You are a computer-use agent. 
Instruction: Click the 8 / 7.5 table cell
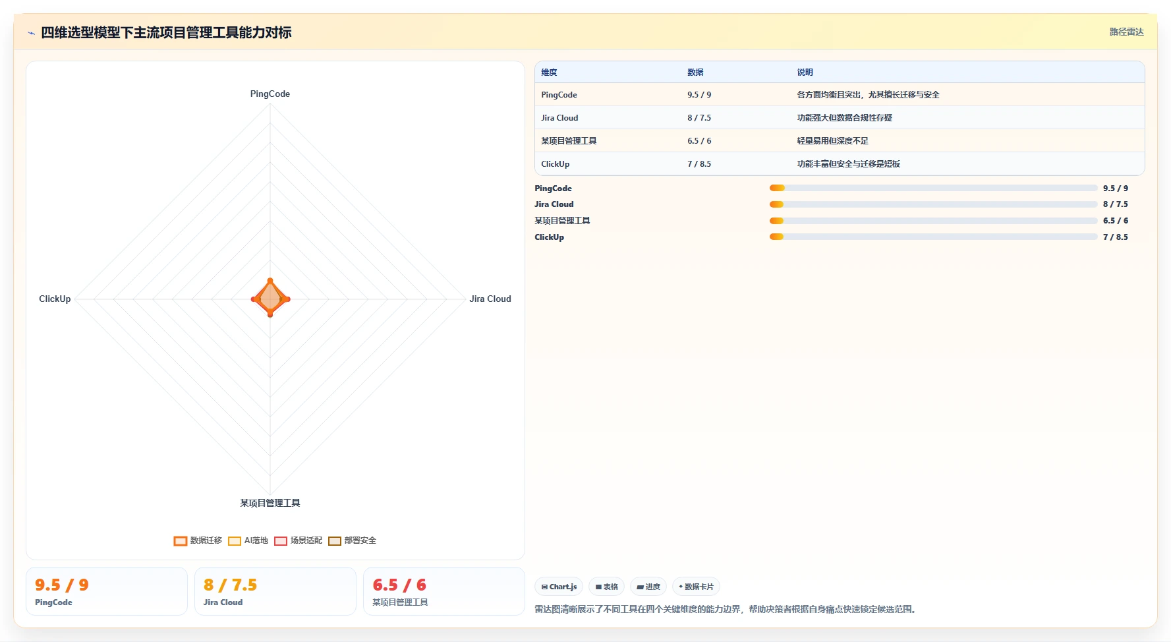[699, 118]
